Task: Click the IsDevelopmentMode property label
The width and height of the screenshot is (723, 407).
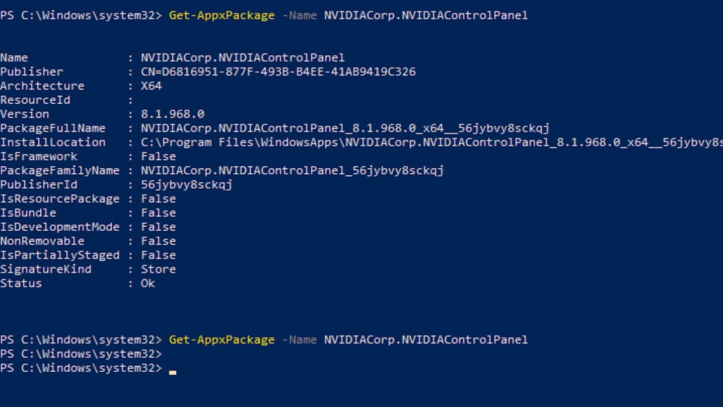Action: 59,227
